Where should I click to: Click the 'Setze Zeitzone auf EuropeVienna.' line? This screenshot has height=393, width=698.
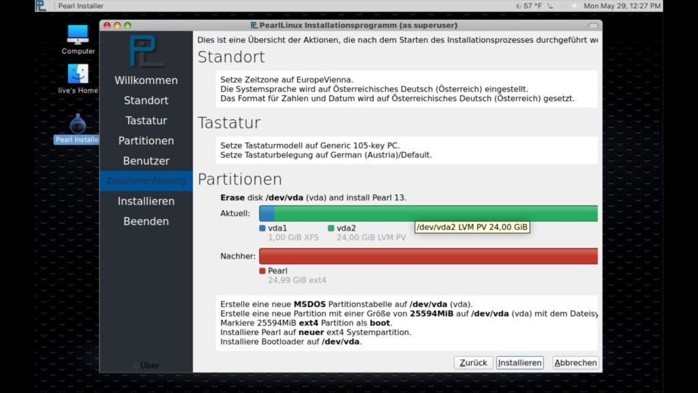tap(286, 80)
